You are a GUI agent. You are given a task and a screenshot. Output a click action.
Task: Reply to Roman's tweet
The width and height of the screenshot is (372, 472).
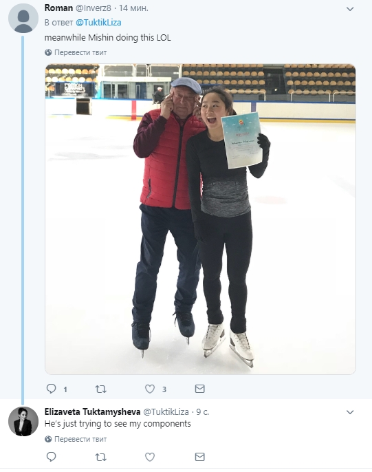tap(51, 389)
